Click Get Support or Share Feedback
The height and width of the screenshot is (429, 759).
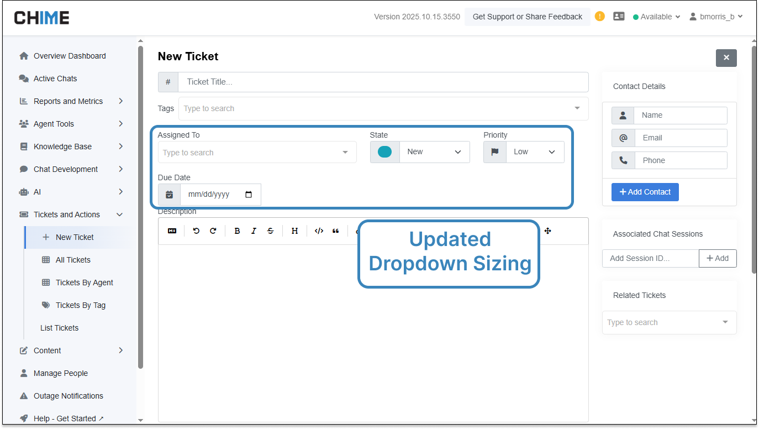[527, 17]
